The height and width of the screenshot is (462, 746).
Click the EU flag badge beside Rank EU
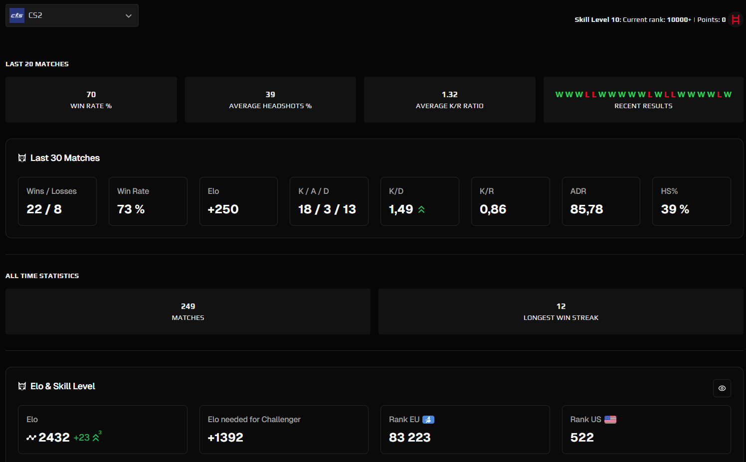429,419
